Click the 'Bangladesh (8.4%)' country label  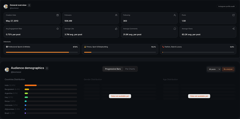pyautogui.click(x=12, y=89)
